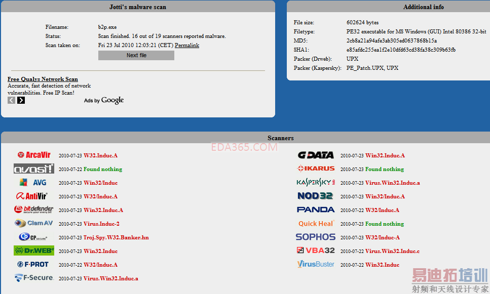Click the Additional info panel header

point(424,7)
